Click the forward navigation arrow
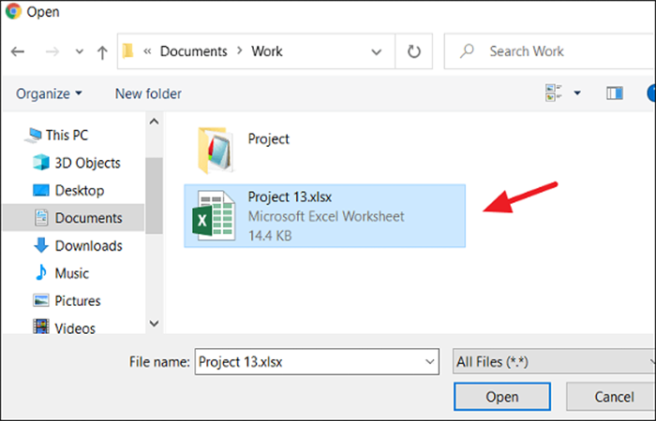This screenshot has height=421, width=656. pos(52,51)
